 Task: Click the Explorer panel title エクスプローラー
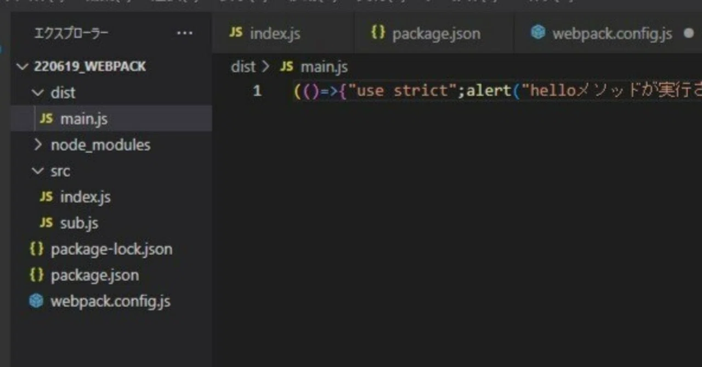[x=71, y=33]
